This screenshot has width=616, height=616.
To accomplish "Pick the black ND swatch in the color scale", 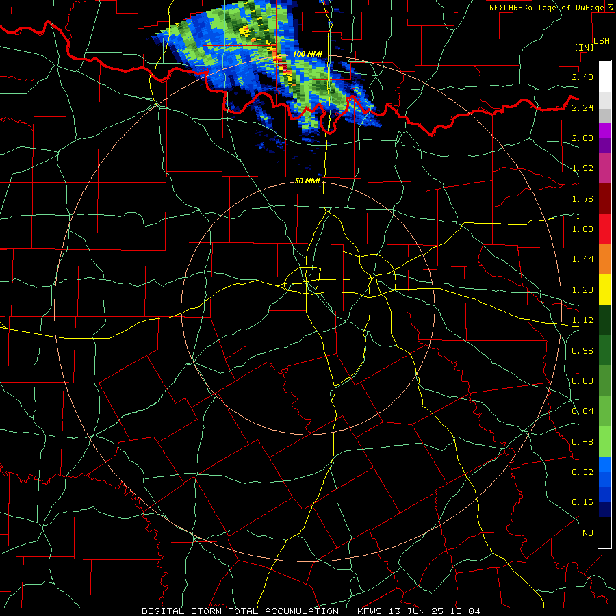I will point(604,532).
